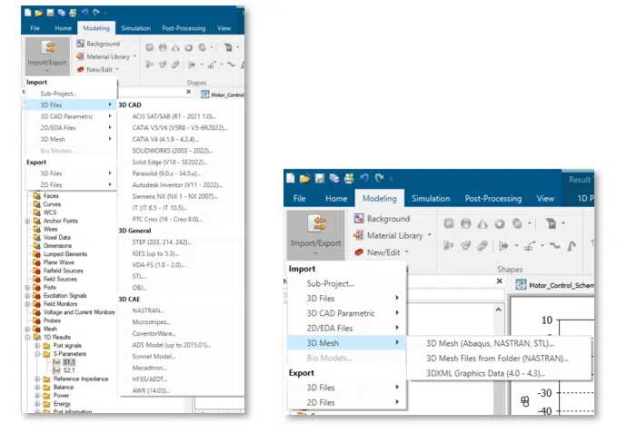Click the 3DXML Graphics Data import entry
627x433 pixels.
[x=486, y=373]
